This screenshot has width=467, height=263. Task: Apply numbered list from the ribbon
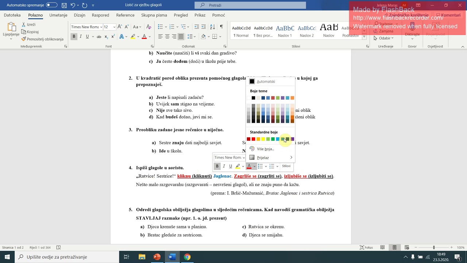point(171,27)
